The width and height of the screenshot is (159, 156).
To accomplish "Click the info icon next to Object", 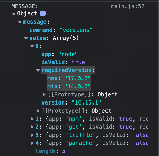I will pos(43,14).
